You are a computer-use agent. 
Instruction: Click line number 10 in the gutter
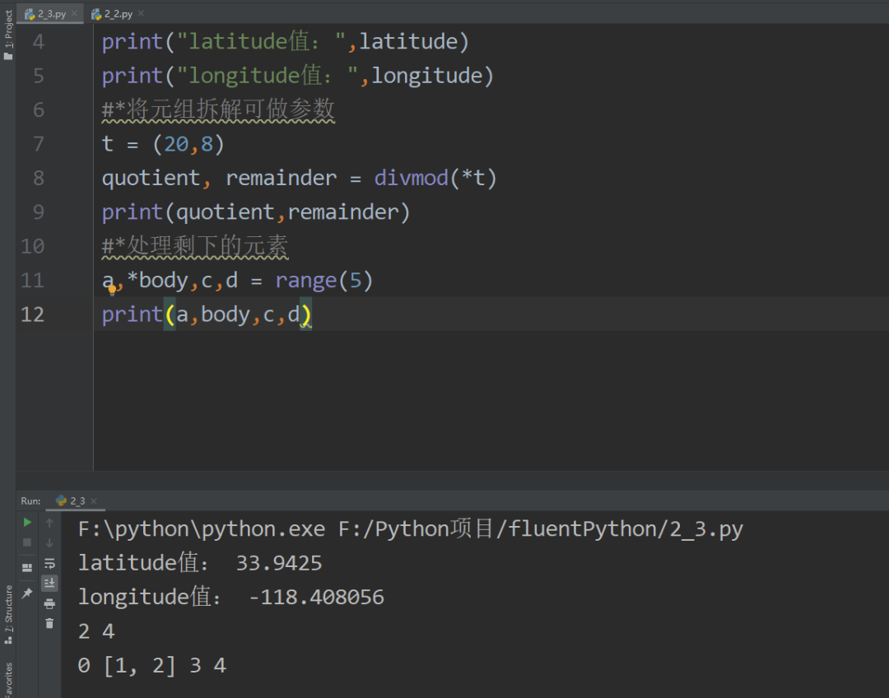click(x=32, y=247)
